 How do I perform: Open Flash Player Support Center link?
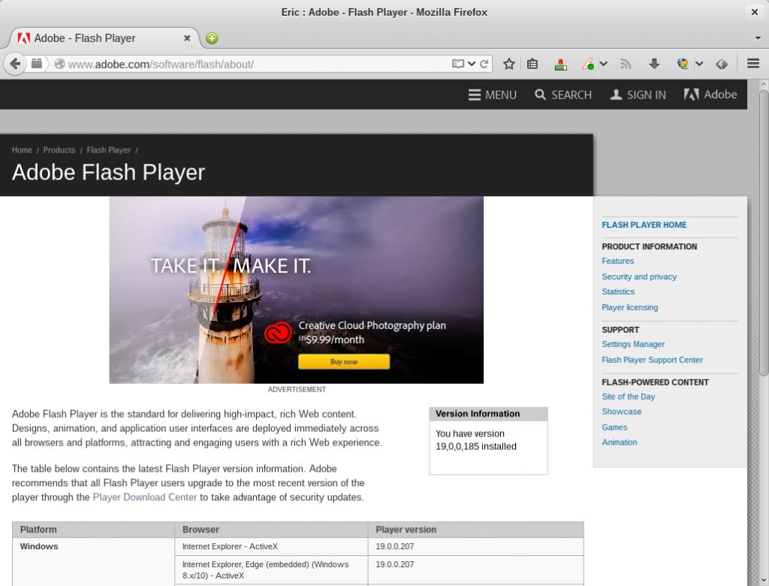point(653,360)
